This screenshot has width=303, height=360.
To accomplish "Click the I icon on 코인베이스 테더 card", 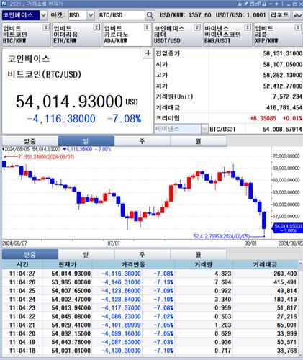I will coord(197,27).
